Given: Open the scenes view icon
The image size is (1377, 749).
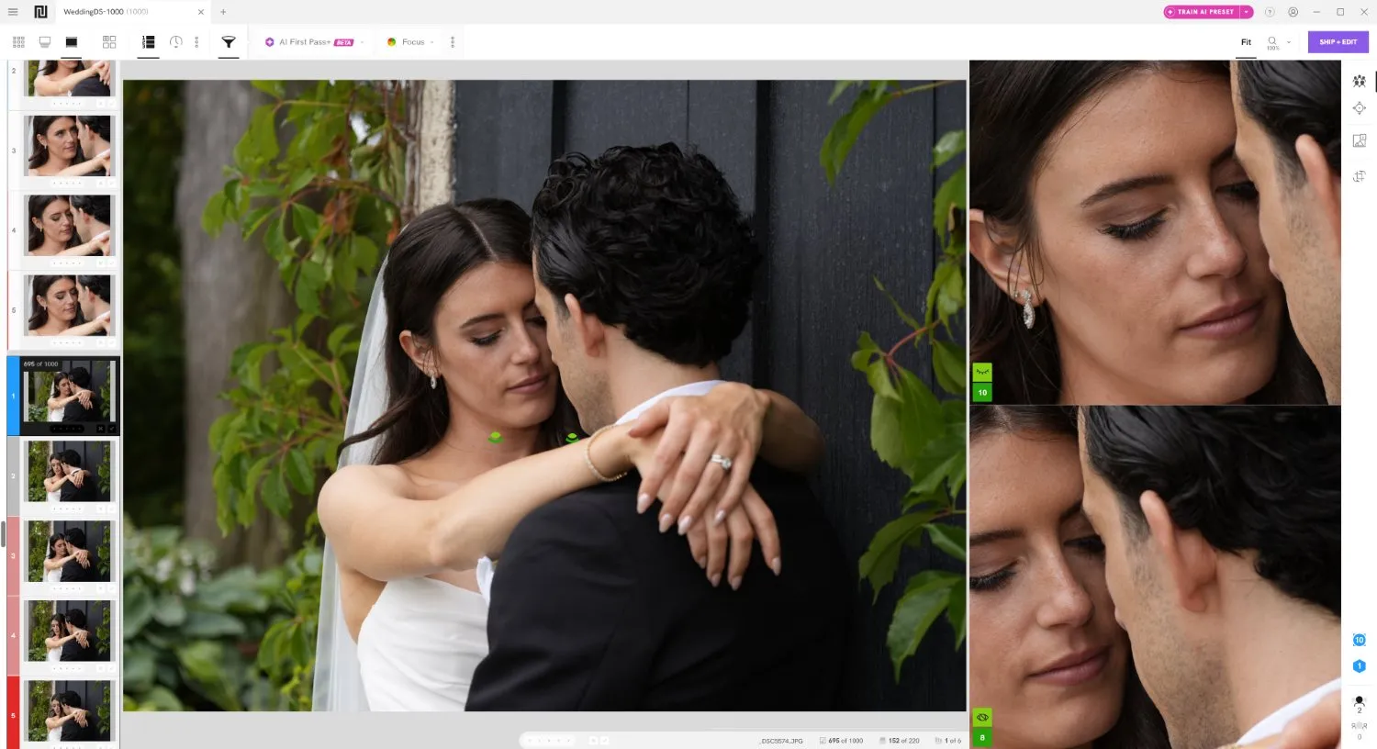Looking at the screenshot, I should pos(108,41).
